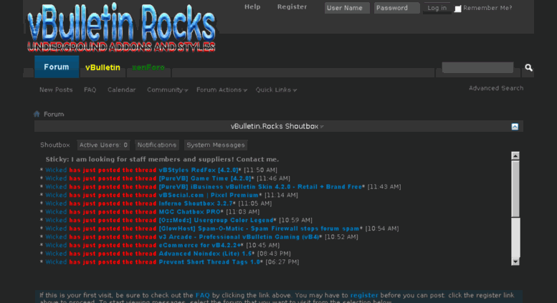Open the Notifications tab

coord(157,145)
